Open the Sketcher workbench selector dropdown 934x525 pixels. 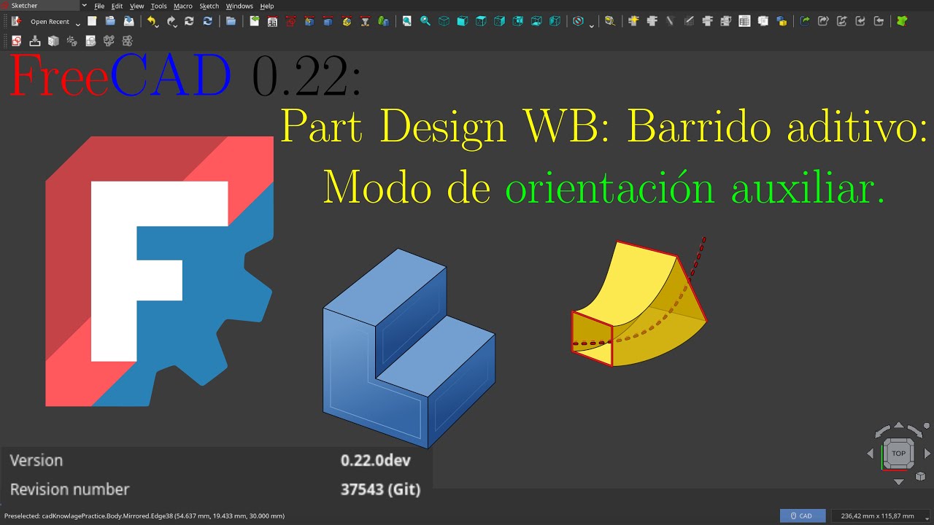(43, 6)
